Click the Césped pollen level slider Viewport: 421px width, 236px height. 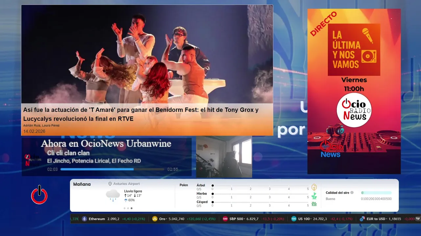(x=260, y=202)
